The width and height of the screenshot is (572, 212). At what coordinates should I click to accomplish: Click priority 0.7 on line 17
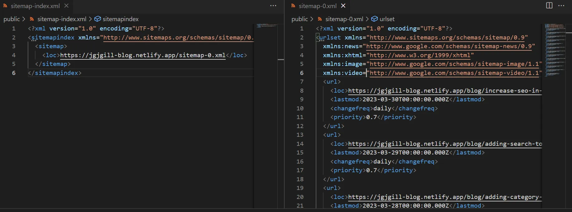pos(372,170)
